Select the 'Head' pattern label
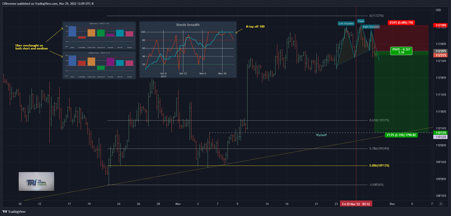 (x=360, y=21)
